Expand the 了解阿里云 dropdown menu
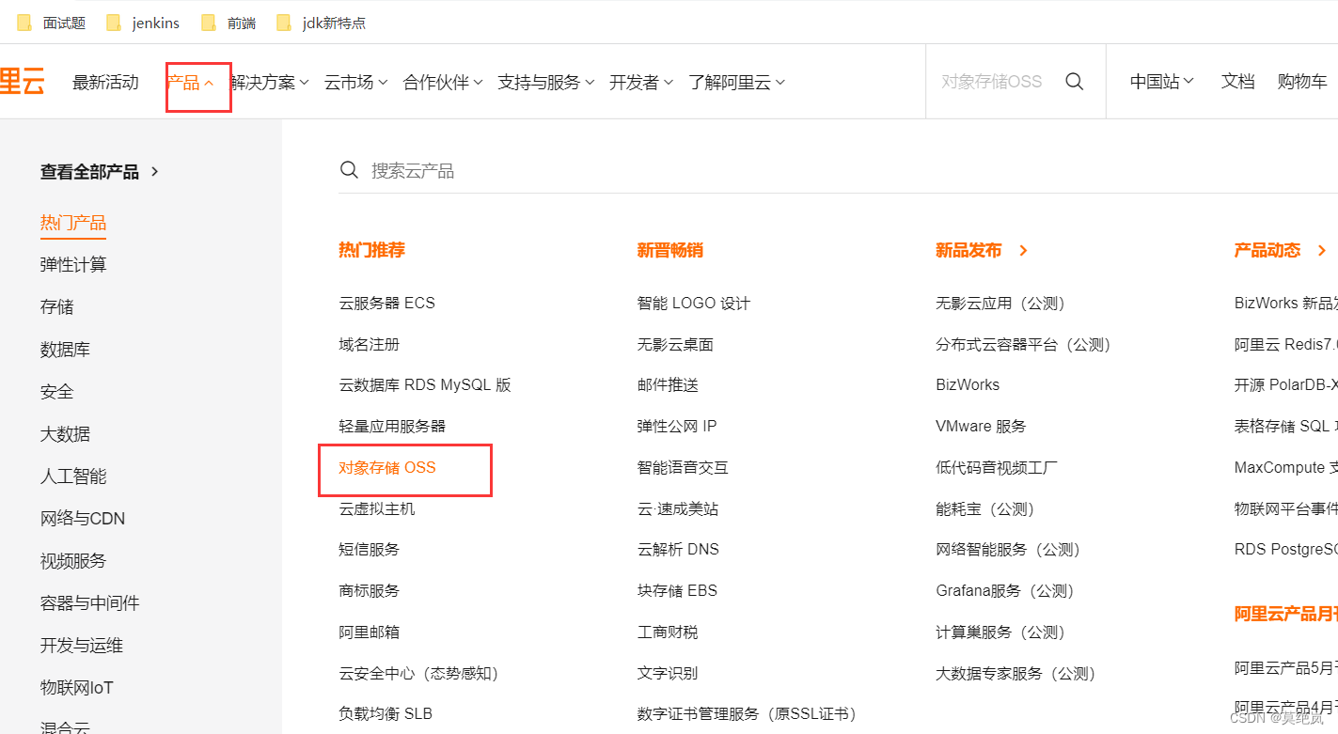 coord(737,83)
